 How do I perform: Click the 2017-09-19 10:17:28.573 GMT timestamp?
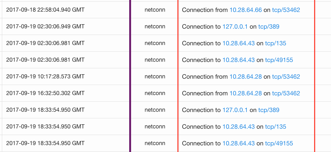[x=45, y=77]
